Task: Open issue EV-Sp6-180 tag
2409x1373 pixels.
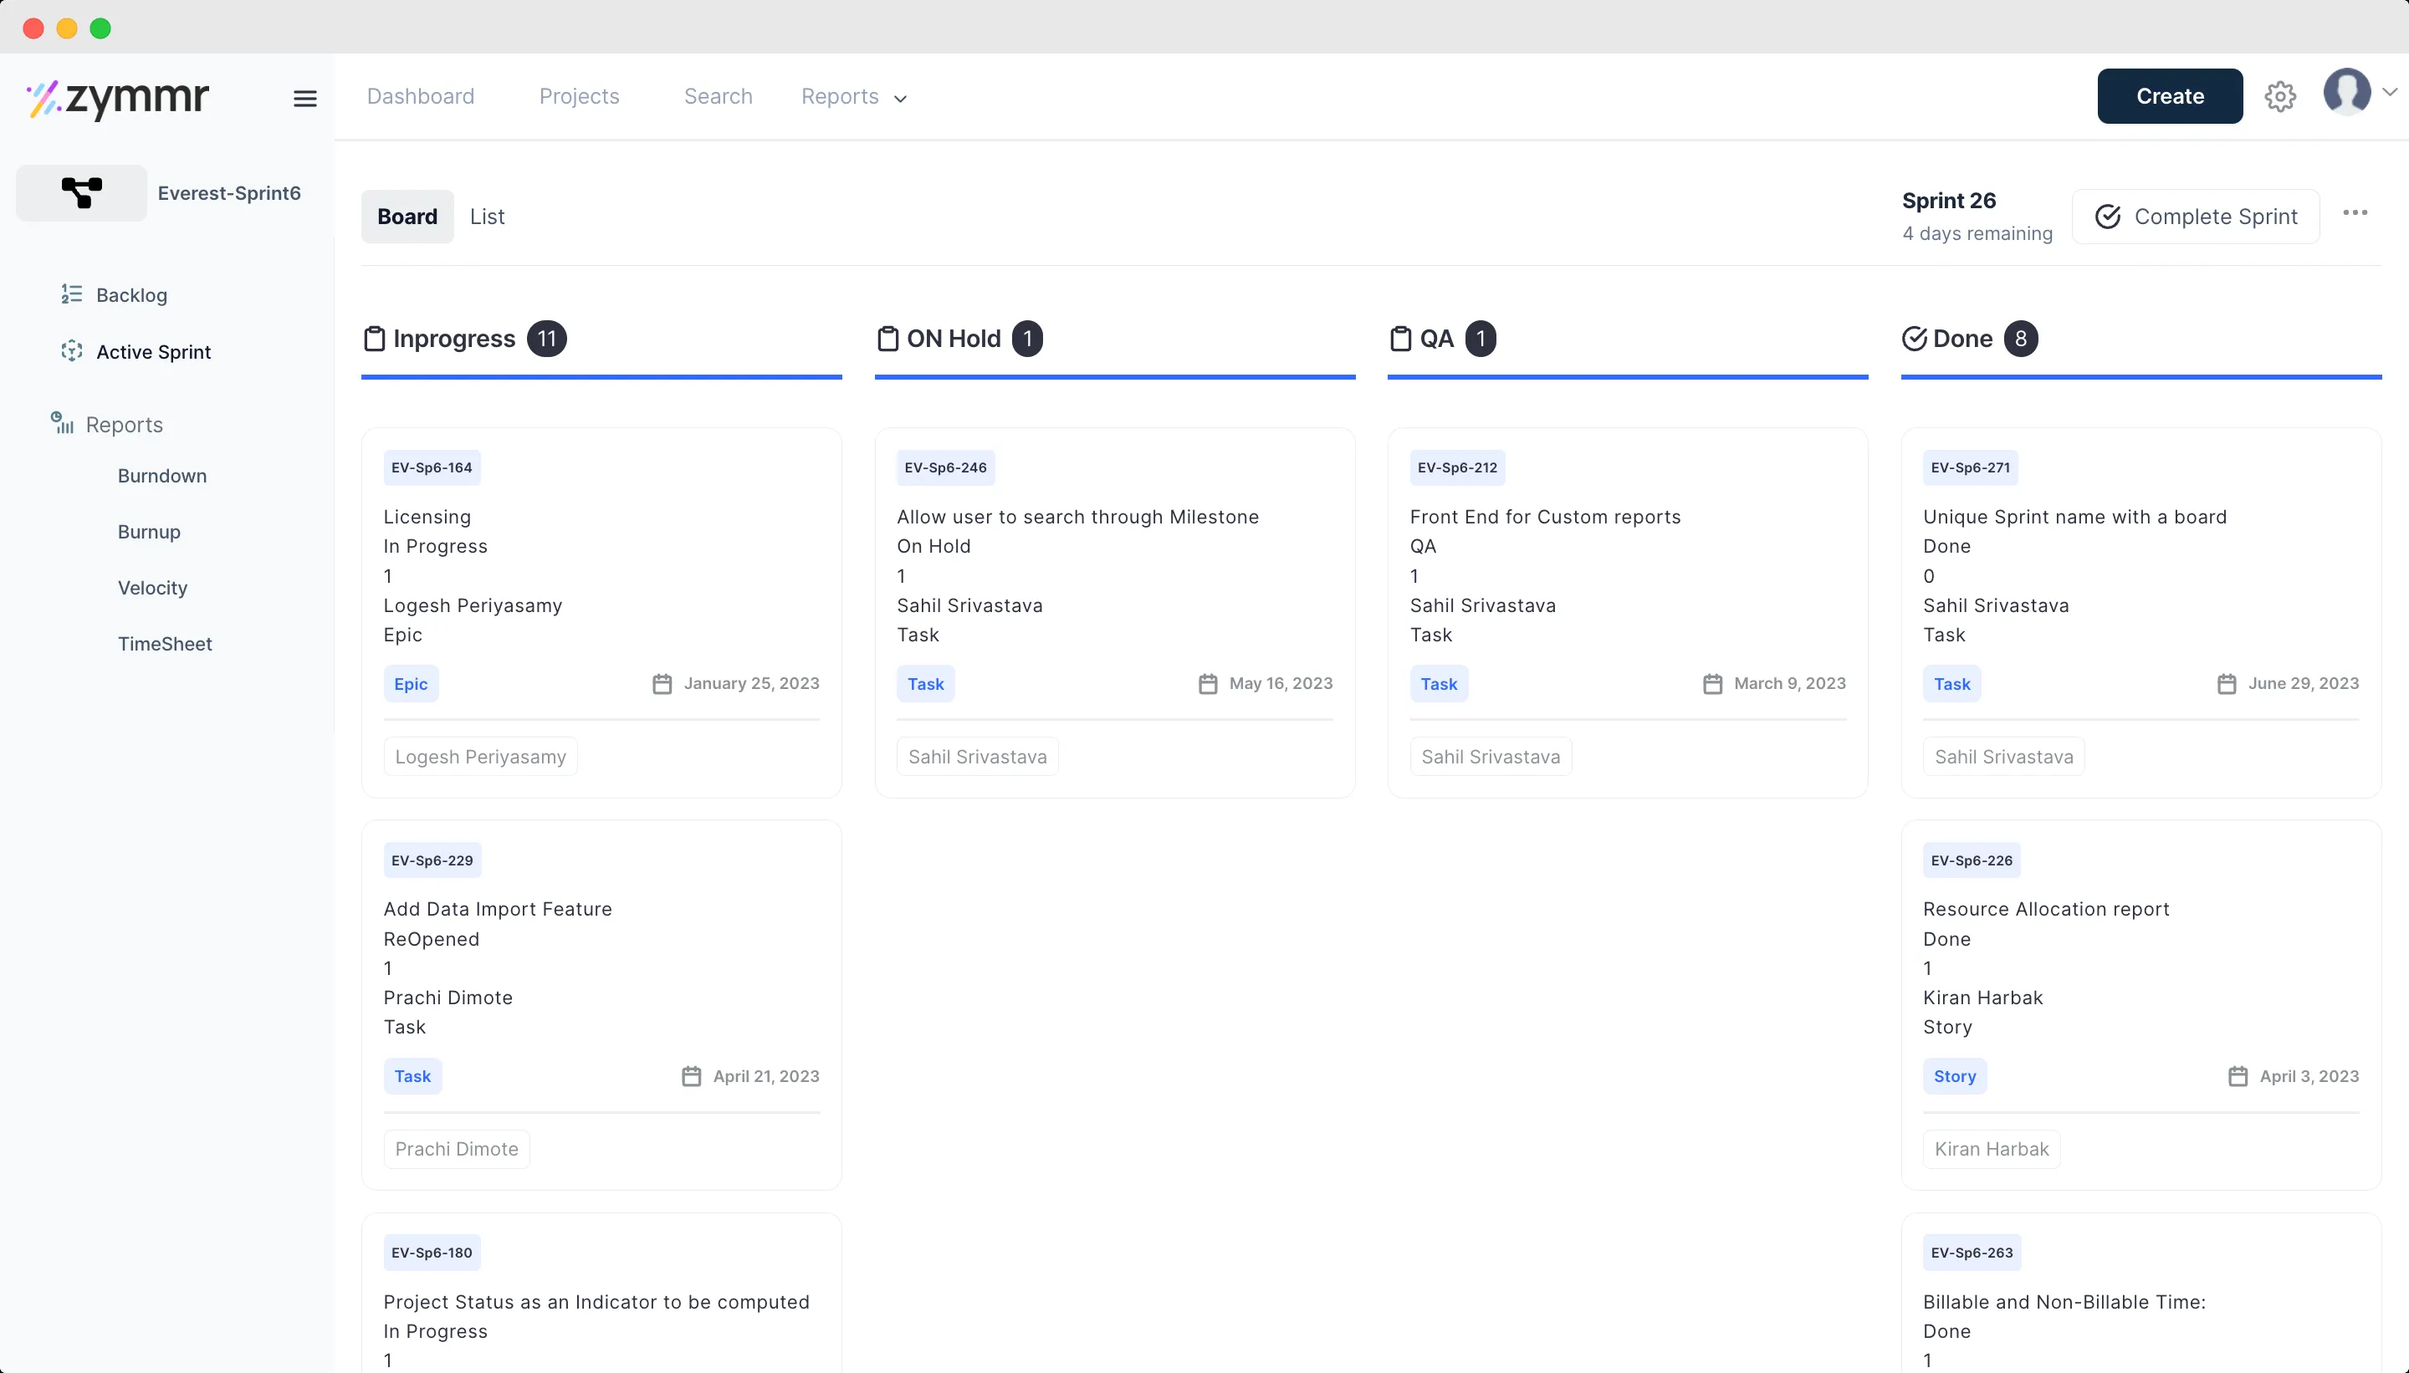Action: pos(432,1253)
